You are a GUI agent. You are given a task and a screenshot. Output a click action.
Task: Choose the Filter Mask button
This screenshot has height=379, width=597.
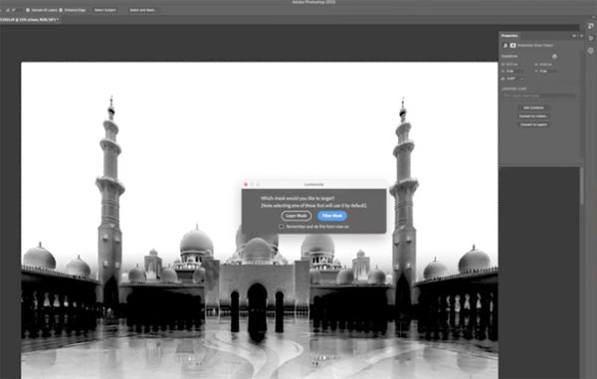pos(332,216)
